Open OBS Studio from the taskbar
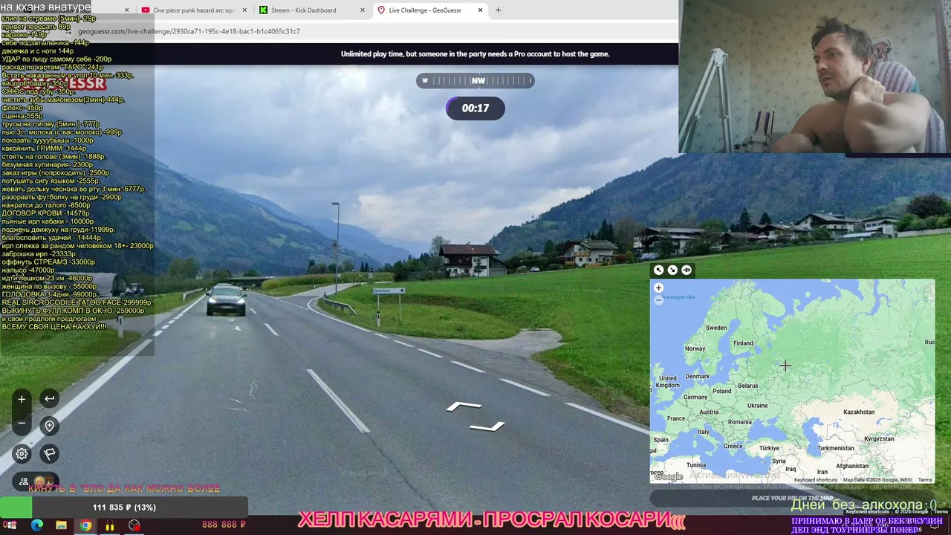 (134, 525)
